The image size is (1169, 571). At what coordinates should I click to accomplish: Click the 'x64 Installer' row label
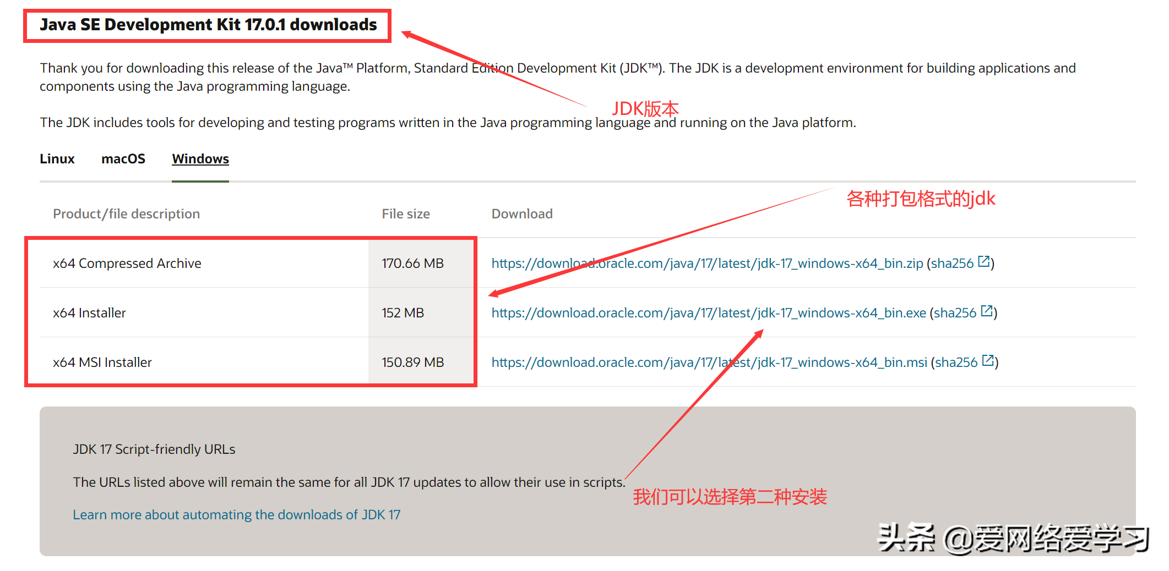click(x=89, y=313)
